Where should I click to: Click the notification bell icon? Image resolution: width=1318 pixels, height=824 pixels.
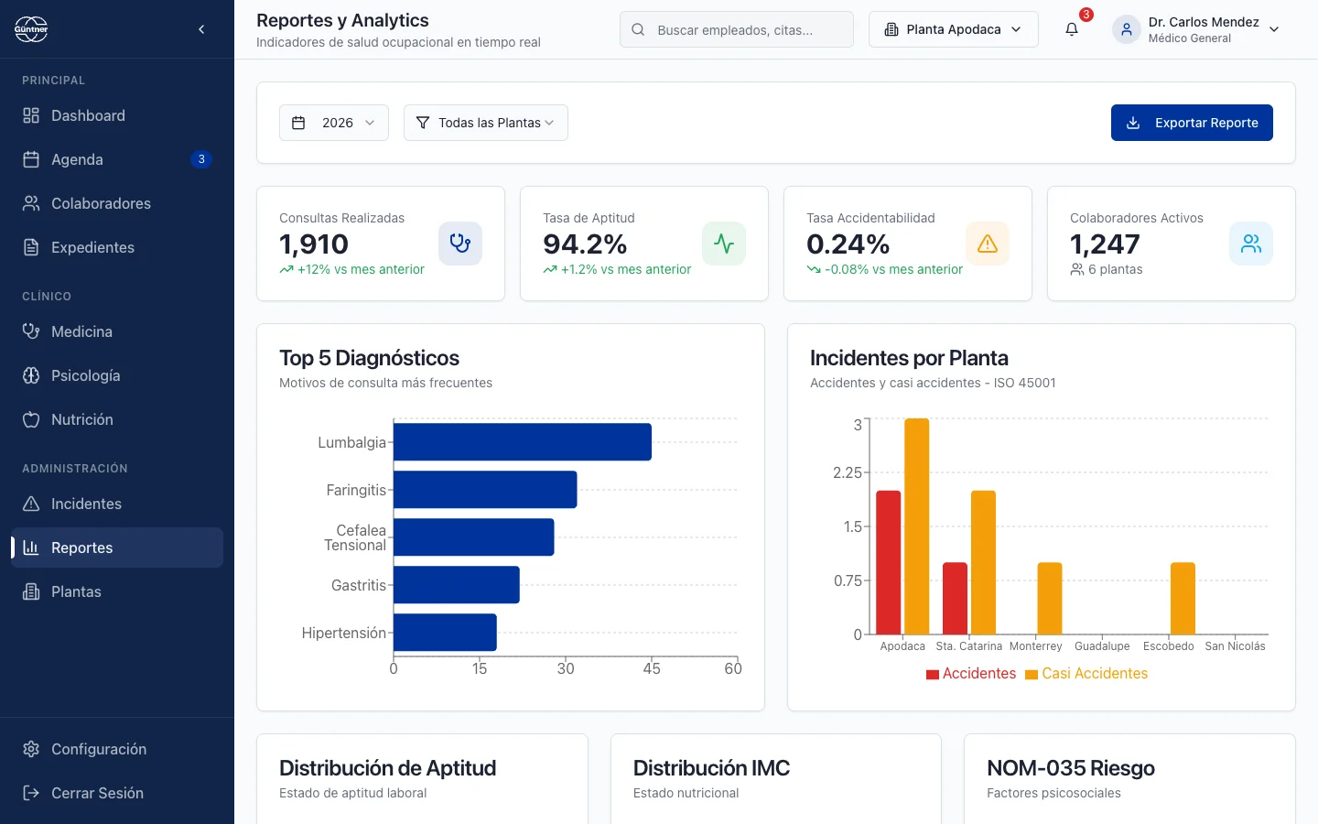pos(1072,29)
